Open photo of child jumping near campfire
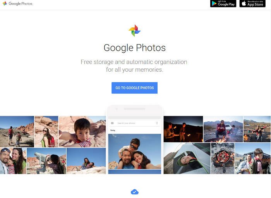The height and width of the screenshot is (198, 271). click(x=257, y=129)
